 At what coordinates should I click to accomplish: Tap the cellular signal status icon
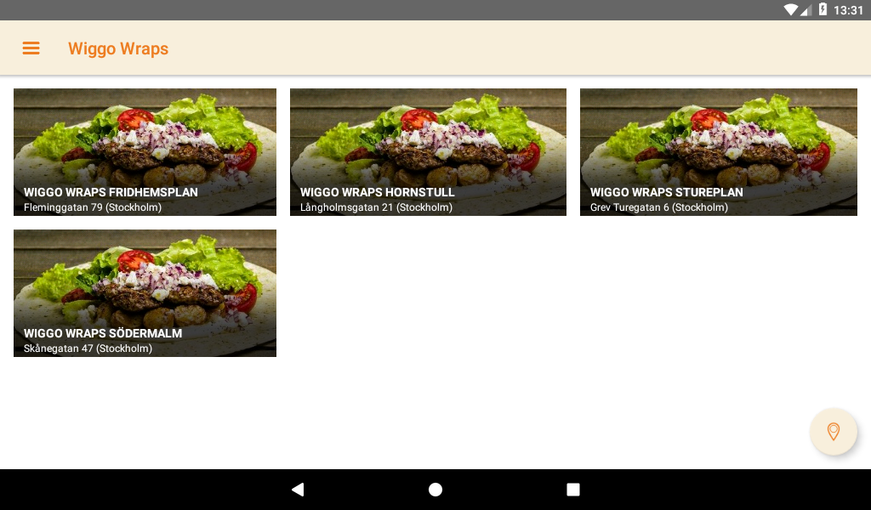click(806, 9)
